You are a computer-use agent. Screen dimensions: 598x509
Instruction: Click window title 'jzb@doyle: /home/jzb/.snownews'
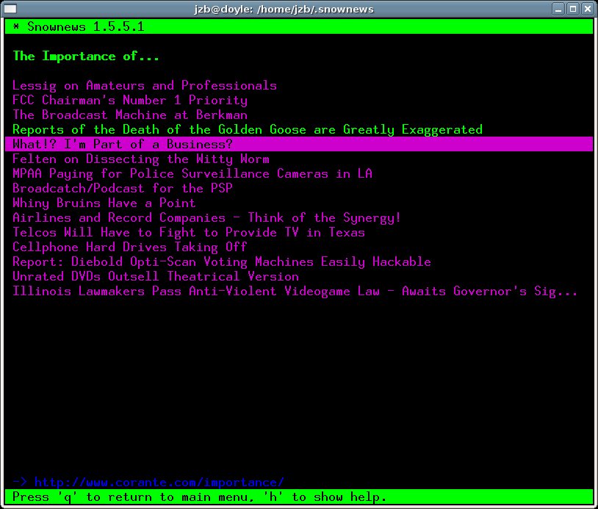(x=284, y=9)
